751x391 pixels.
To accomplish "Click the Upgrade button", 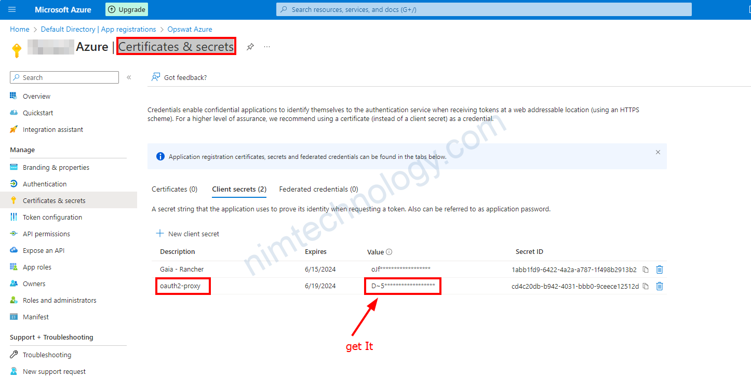I will click(x=127, y=9).
